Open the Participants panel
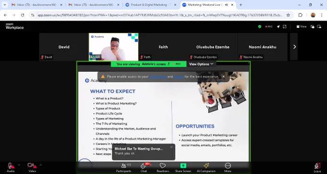This screenshot has height=174, width=327. pyautogui.click(x=124, y=168)
